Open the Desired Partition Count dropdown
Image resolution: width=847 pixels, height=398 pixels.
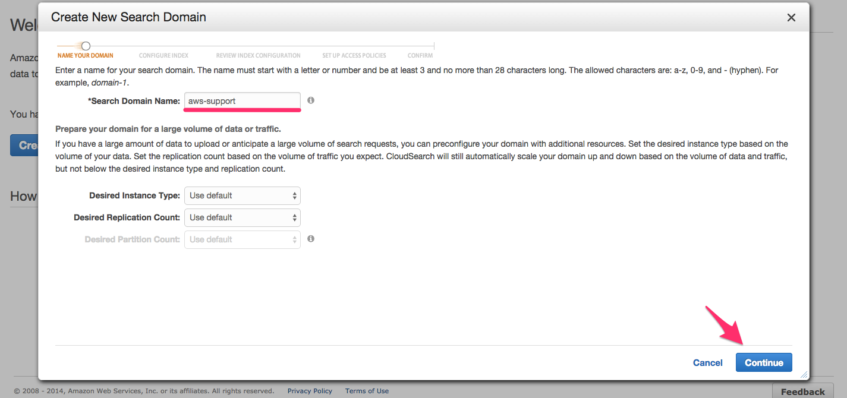(243, 239)
